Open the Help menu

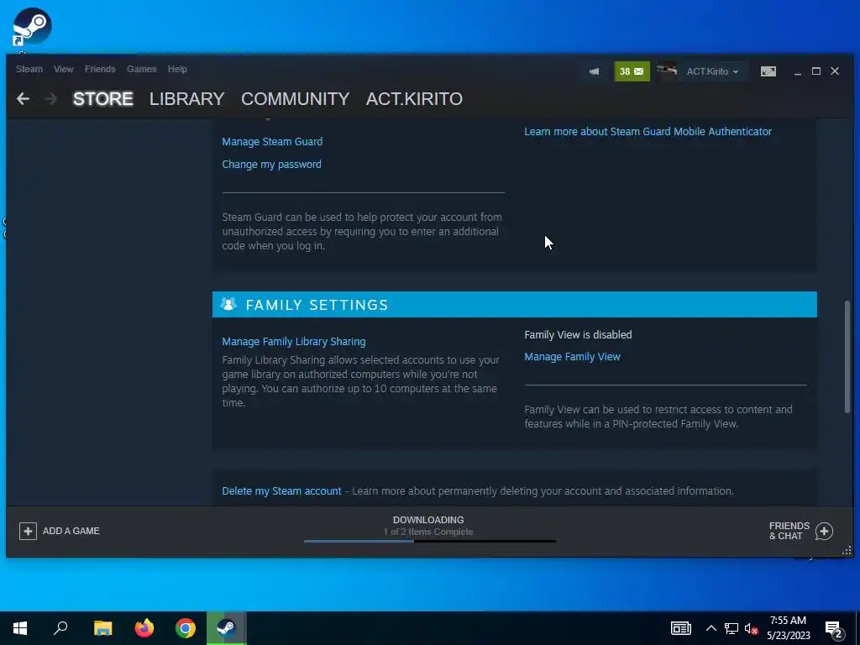click(177, 69)
